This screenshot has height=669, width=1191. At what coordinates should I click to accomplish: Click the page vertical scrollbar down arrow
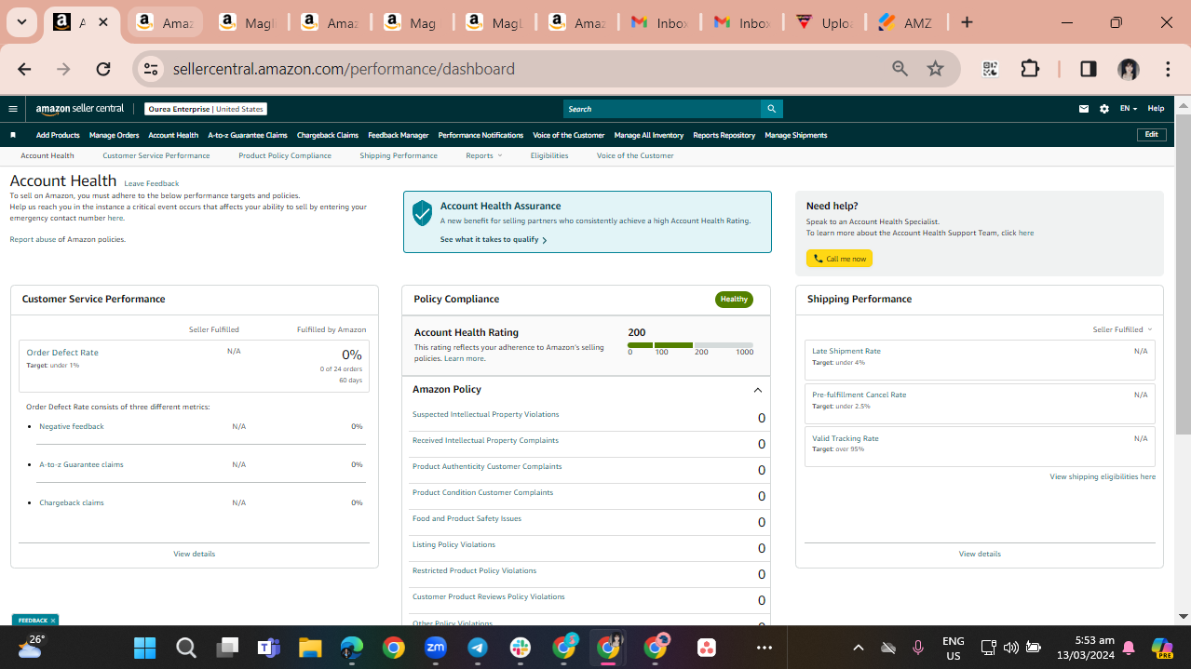tap(1184, 616)
